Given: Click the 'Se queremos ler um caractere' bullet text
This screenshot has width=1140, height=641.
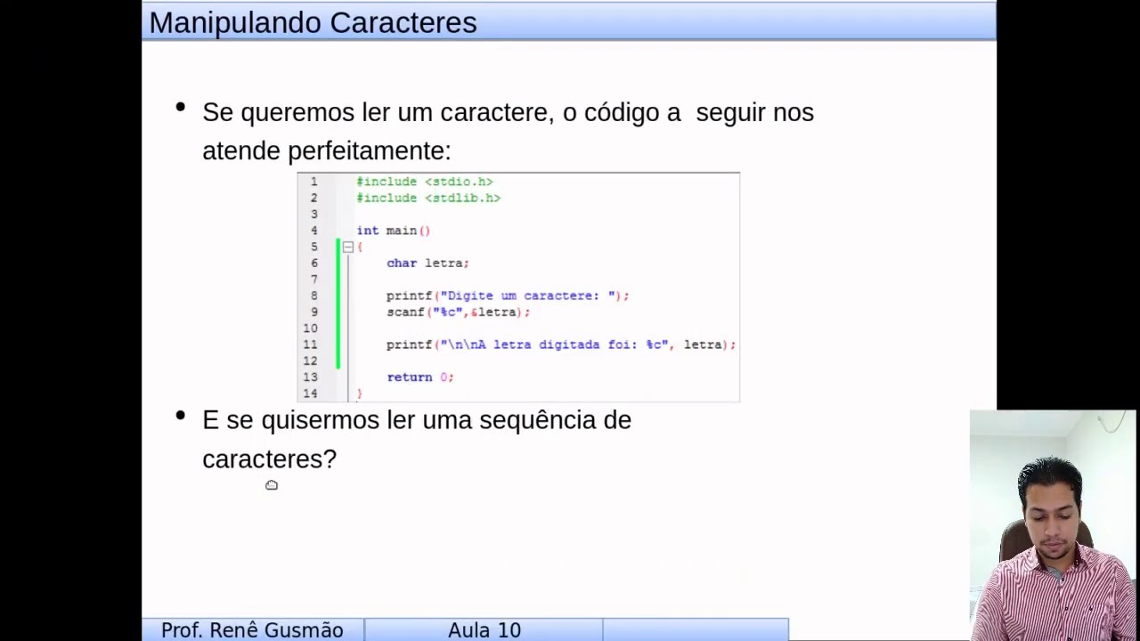Looking at the screenshot, I should pos(508,113).
